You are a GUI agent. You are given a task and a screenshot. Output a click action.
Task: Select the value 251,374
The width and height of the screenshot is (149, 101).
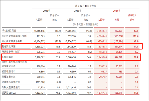point(118,47)
